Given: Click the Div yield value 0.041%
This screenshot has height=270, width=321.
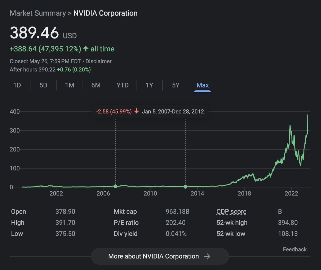Looking at the screenshot, I should tap(176, 234).
